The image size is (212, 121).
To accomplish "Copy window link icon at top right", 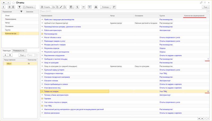I will pos(201,3).
